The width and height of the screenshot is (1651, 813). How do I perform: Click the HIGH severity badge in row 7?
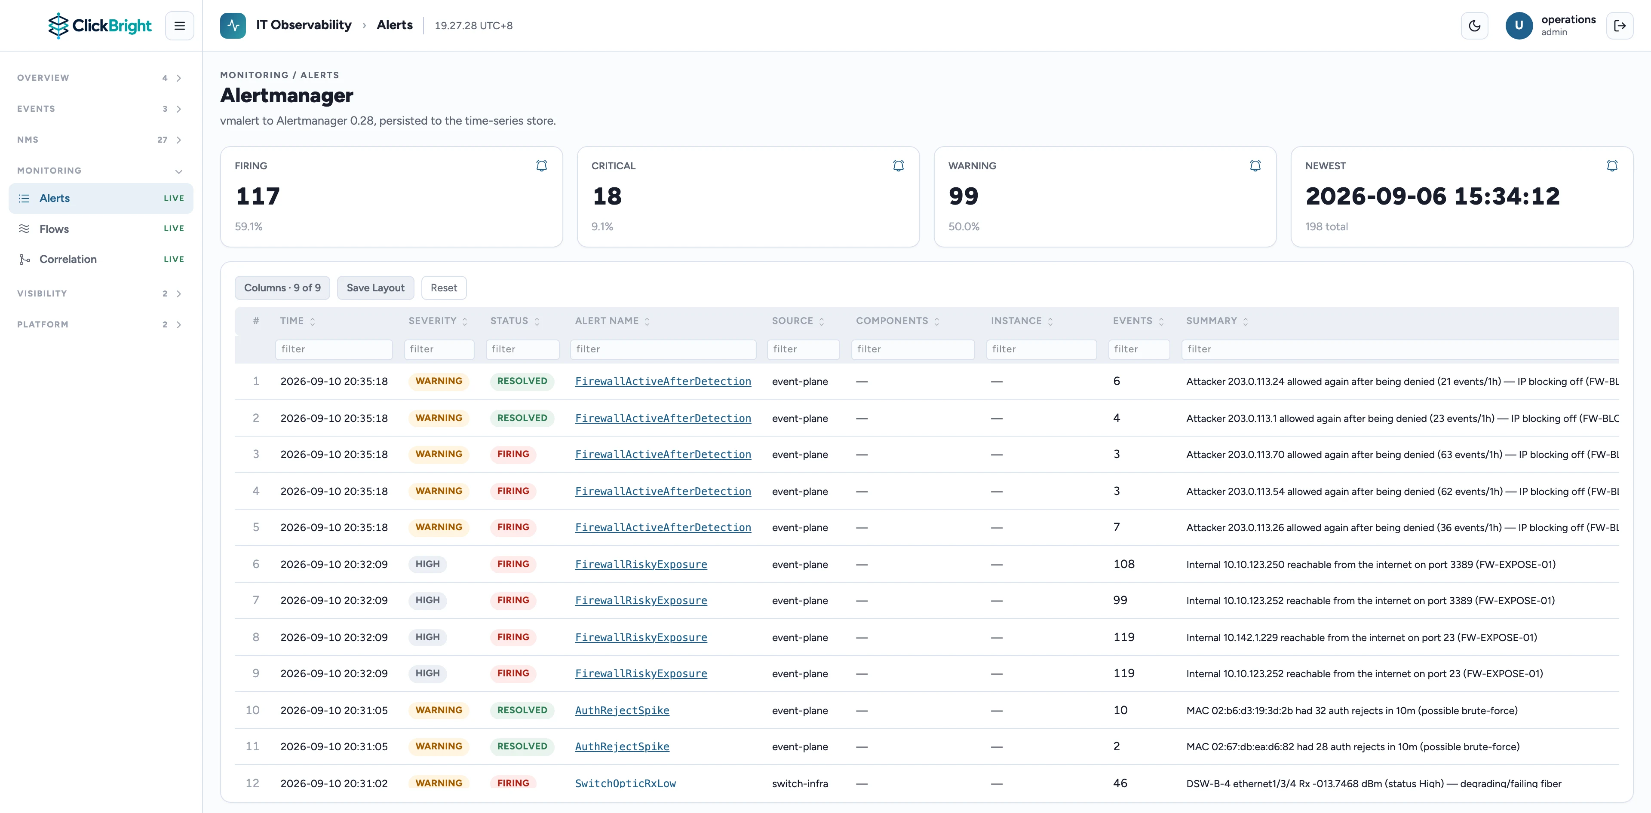pos(427,600)
